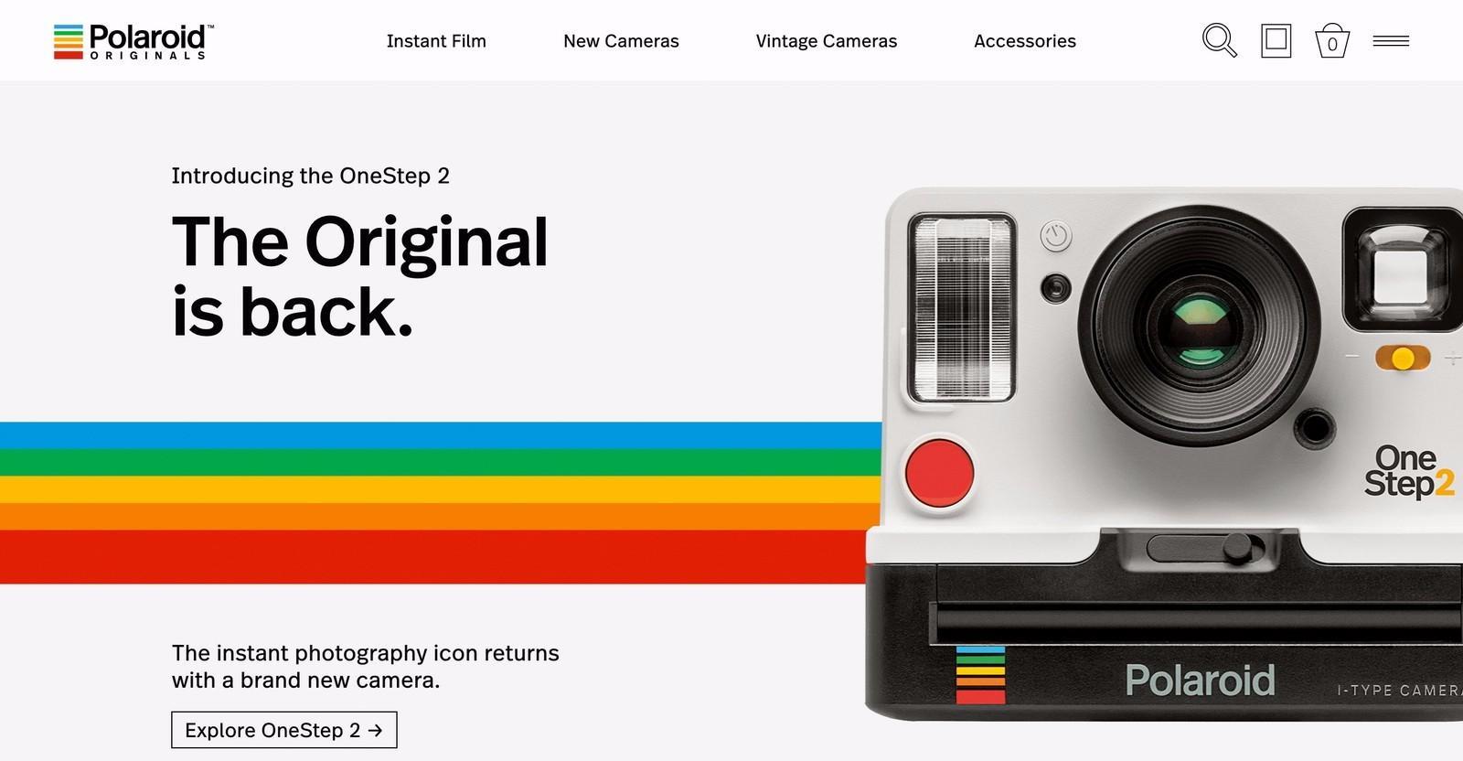Click the Polaroid Originals logo
The height and width of the screenshot is (761, 1463).
click(x=133, y=41)
